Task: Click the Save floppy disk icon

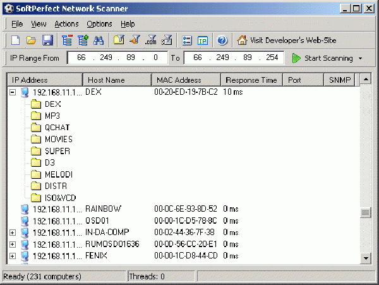Action: 47,40
